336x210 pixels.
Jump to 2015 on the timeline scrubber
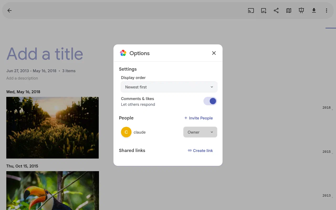(327, 152)
